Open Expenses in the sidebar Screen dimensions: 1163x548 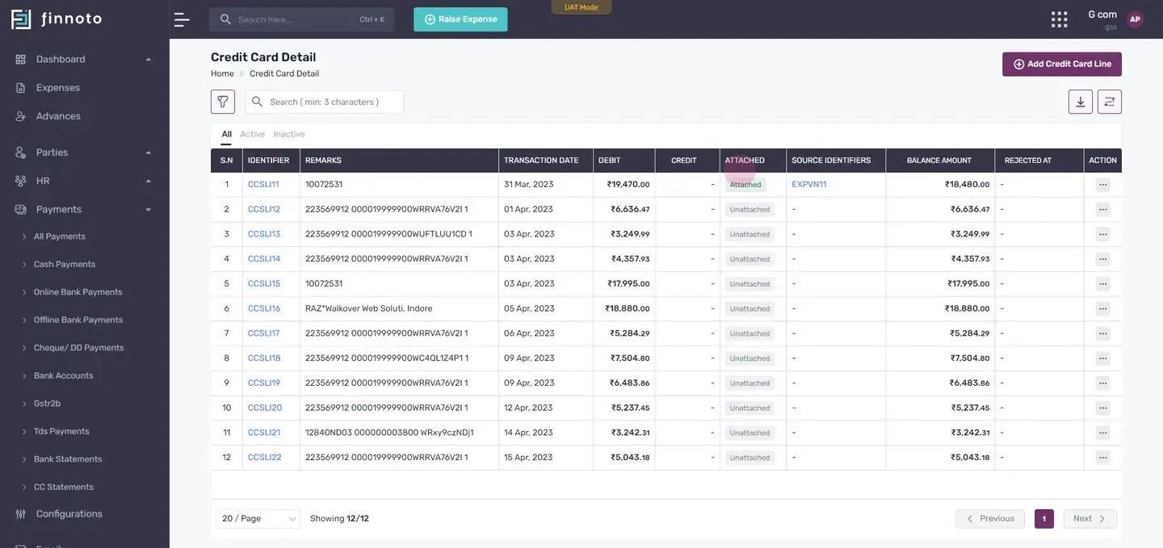pyautogui.click(x=57, y=87)
